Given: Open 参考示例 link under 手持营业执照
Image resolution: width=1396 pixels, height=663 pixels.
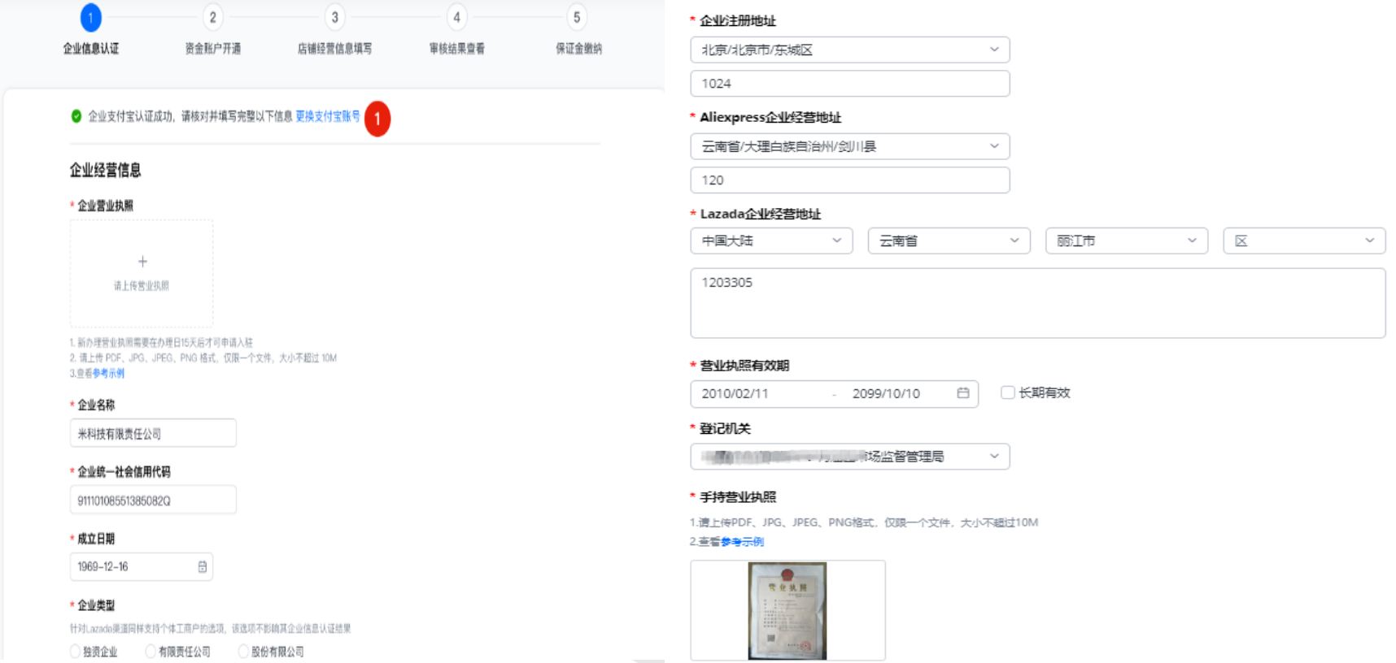Looking at the screenshot, I should pyautogui.click(x=742, y=542).
